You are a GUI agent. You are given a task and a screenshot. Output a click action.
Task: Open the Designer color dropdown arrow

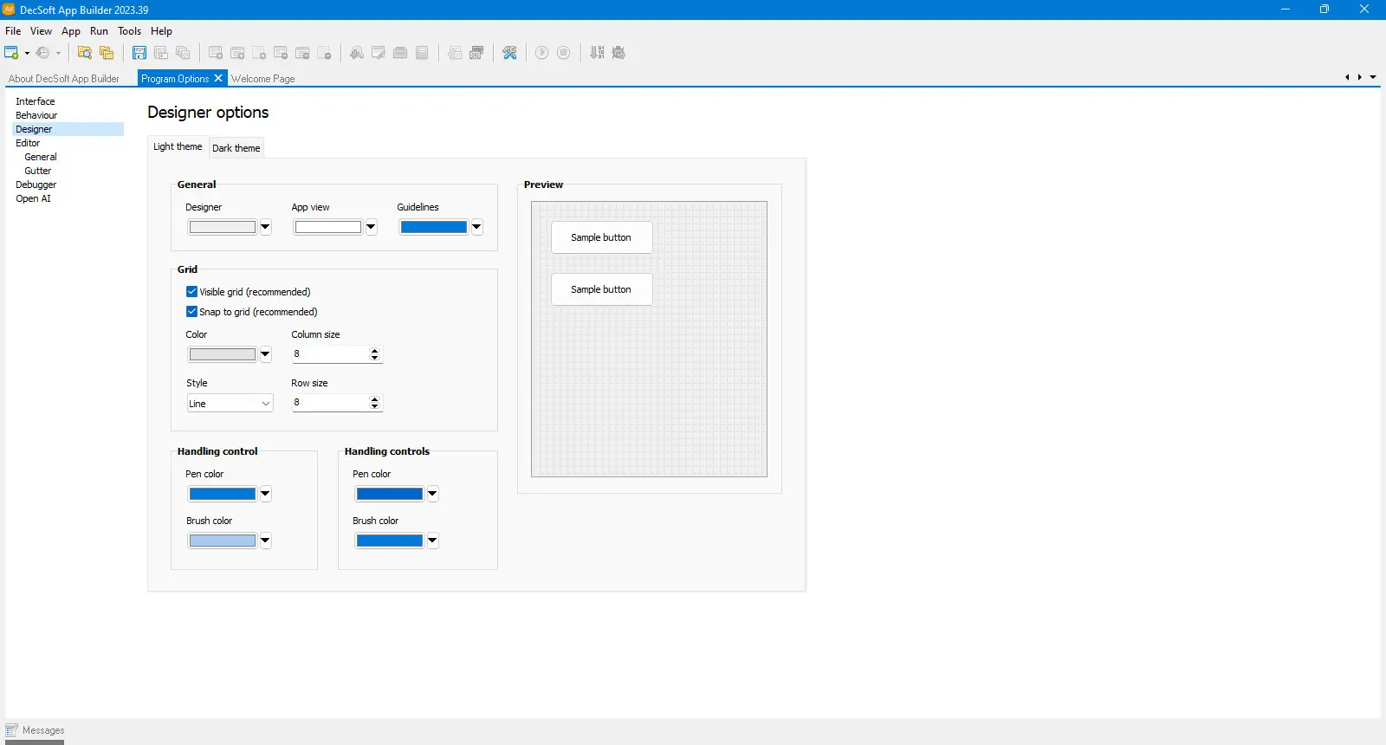[x=266, y=227]
